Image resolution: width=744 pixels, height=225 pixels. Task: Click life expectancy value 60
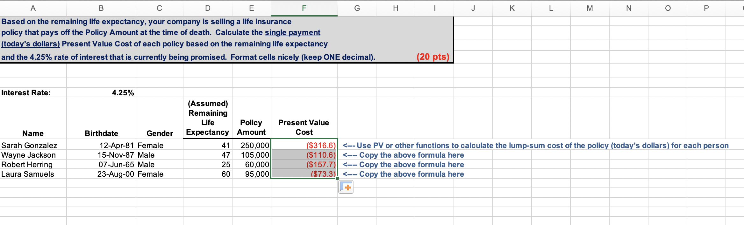[208, 174]
